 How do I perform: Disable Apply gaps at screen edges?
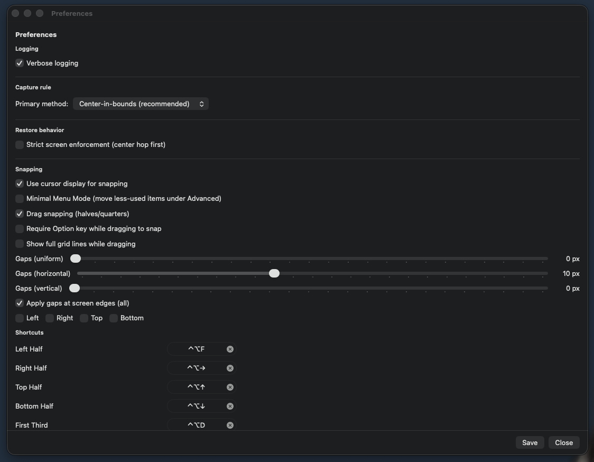tap(19, 303)
